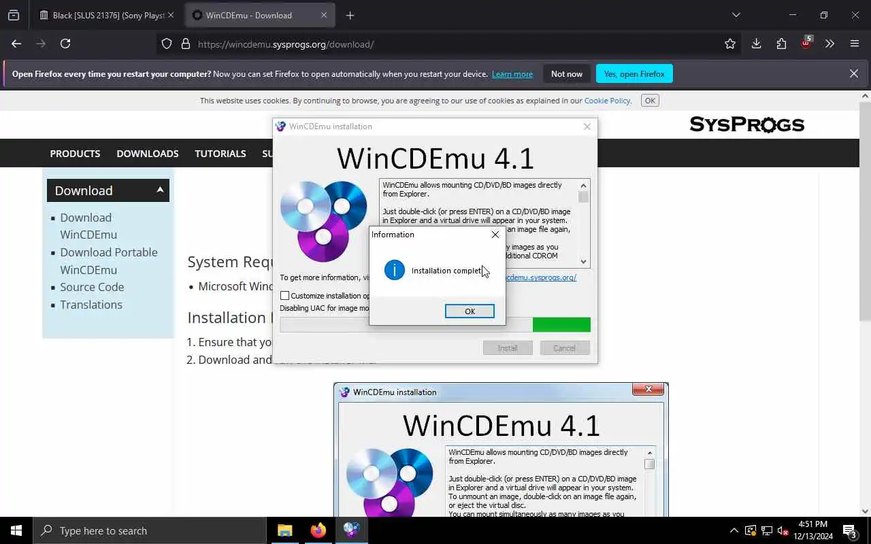Viewport: 871px width, 544px height.
Task: Close the WinCDEmu - Download tab
Action: pos(324,15)
